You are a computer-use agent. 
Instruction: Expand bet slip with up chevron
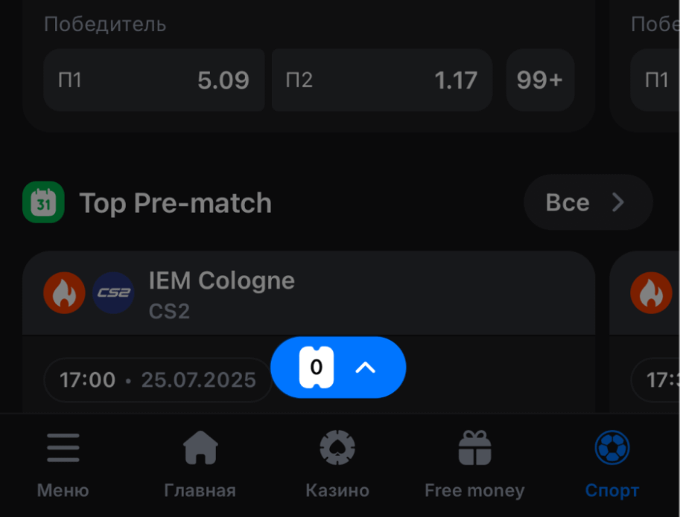365,367
